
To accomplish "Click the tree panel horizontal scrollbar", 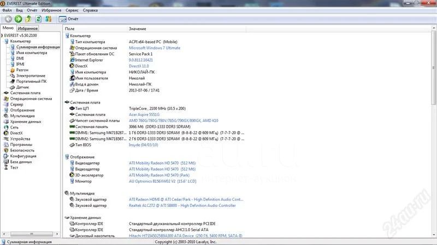I will (x=32, y=234).
